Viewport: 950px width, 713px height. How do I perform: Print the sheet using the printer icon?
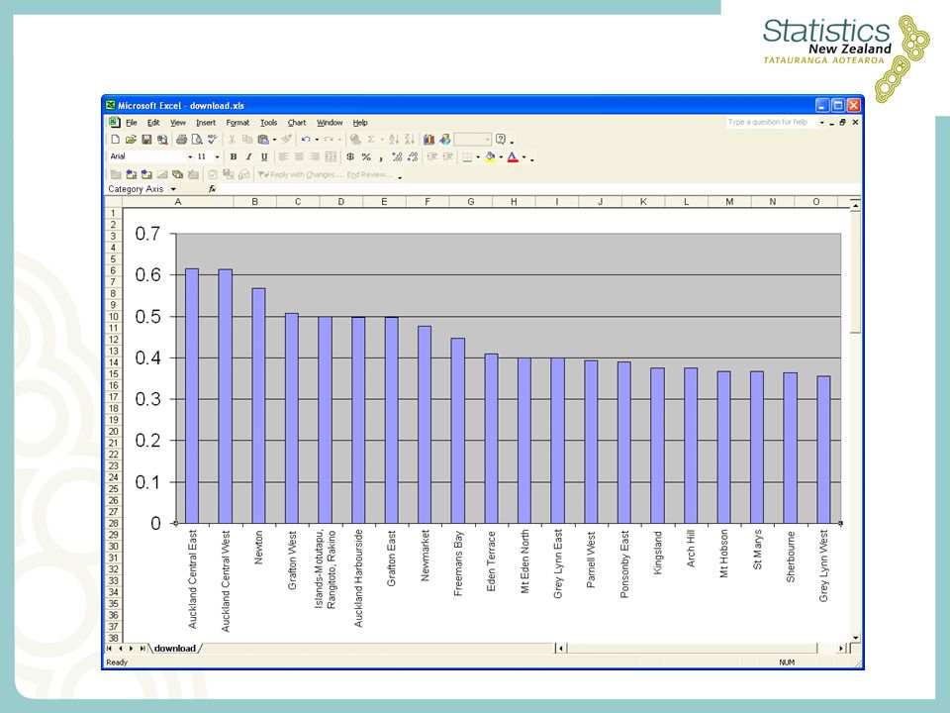tap(181, 140)
